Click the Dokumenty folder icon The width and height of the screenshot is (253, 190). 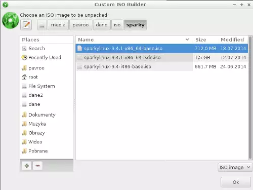click(x=24, y=115)
